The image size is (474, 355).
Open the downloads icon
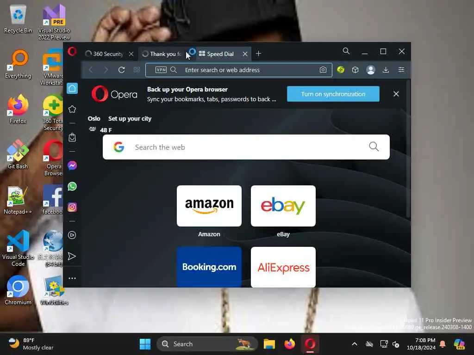point(386,70)
